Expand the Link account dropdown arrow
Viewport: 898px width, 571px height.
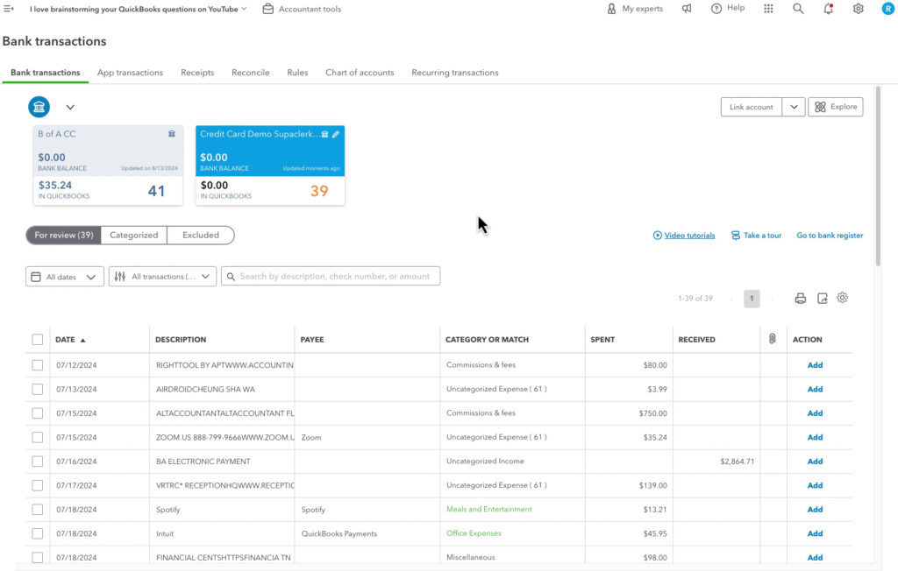[x=793, y=106]
